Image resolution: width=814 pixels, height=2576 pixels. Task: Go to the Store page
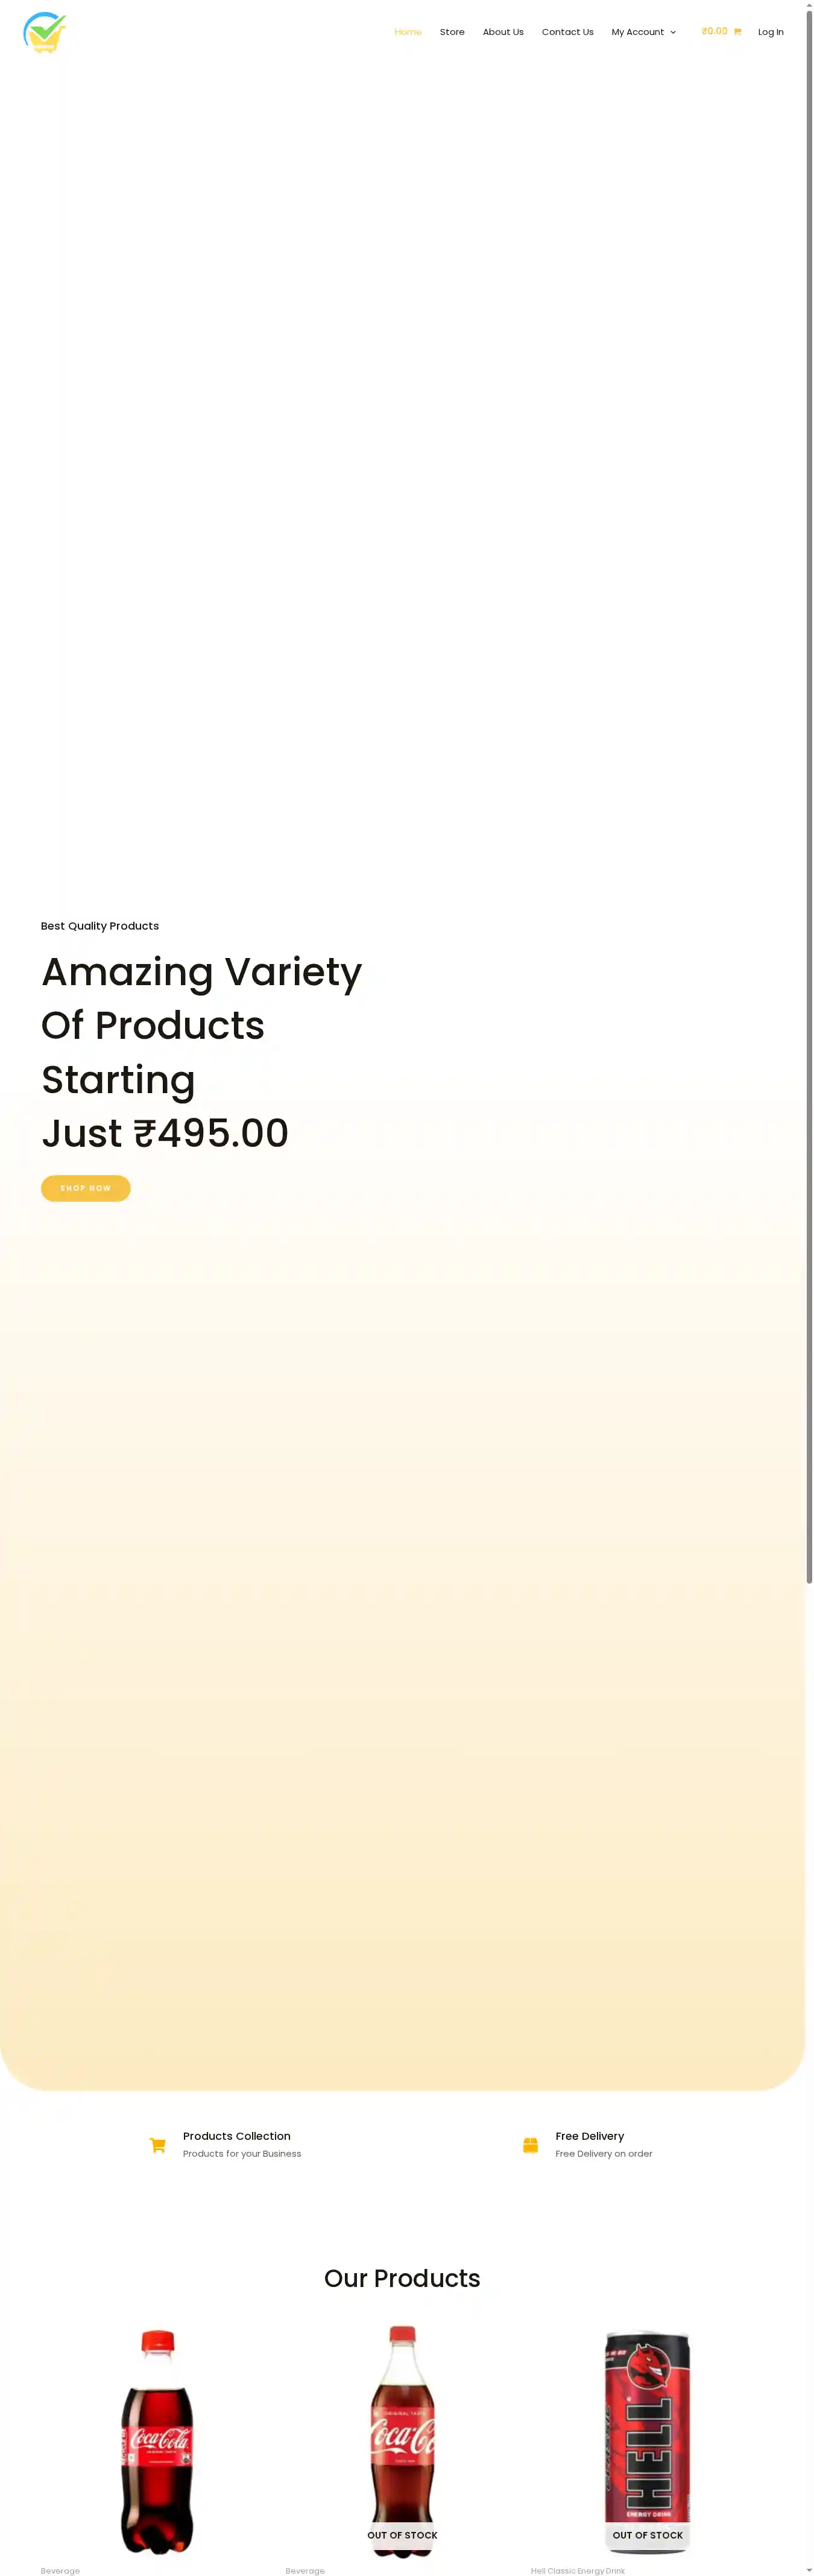coord(452,32)
